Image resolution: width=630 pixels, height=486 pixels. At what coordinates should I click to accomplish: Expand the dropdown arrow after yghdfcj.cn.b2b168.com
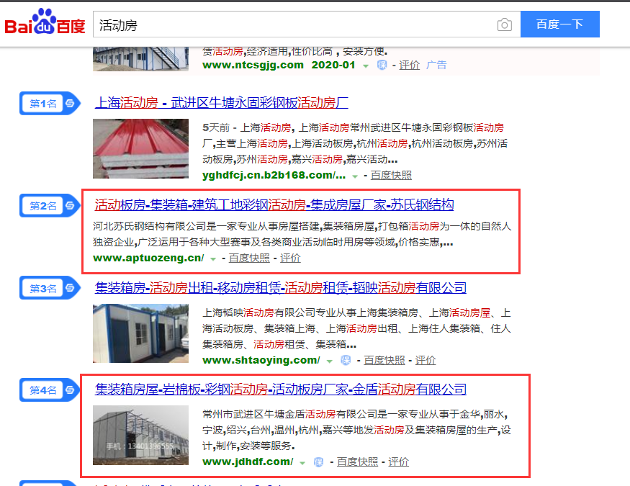click(355, 176)
